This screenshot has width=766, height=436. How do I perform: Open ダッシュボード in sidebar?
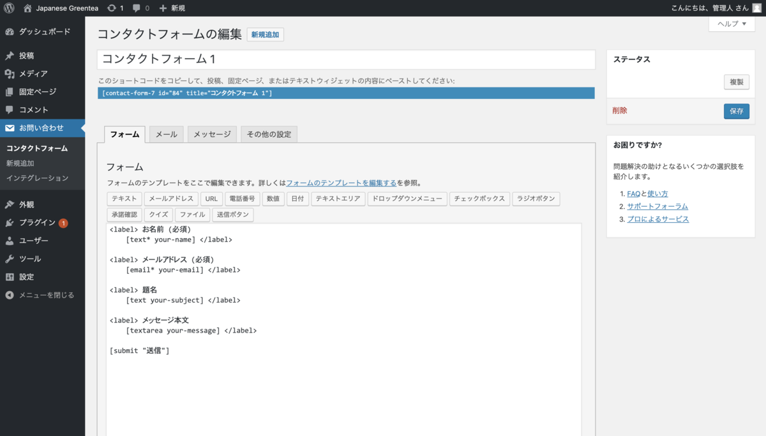pyautogui.click(x=45, y=31)
